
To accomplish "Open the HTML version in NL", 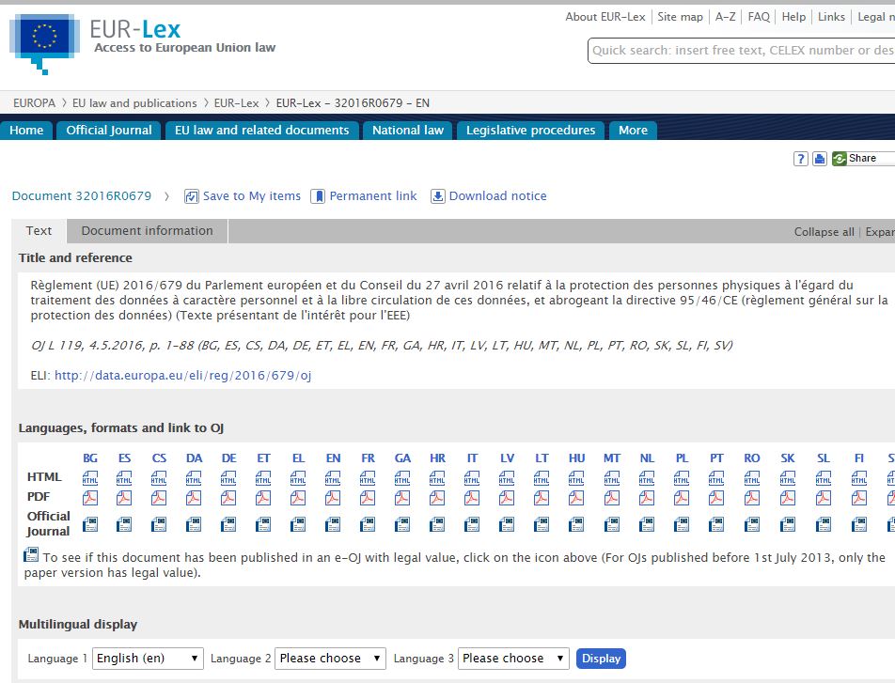I will click(647, 477).
